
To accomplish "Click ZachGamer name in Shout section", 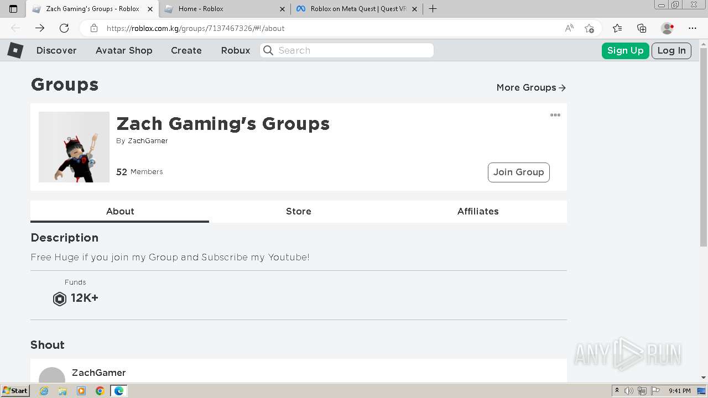I will coord(99,373).
